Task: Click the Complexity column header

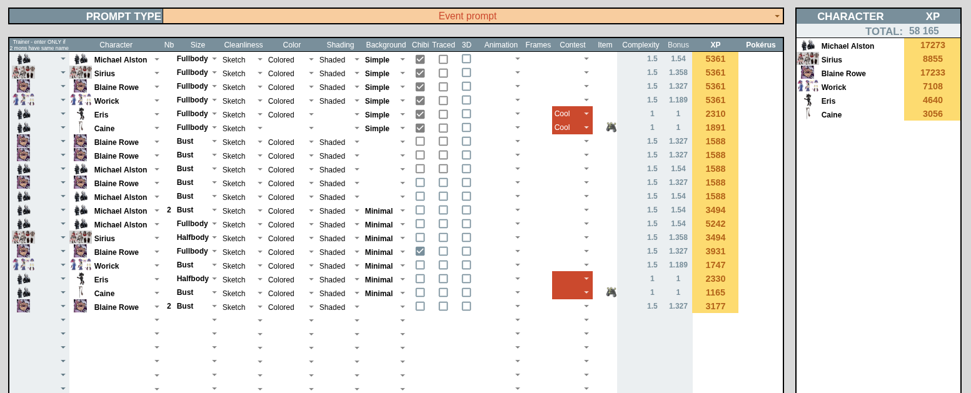Action: coord(640,45)
